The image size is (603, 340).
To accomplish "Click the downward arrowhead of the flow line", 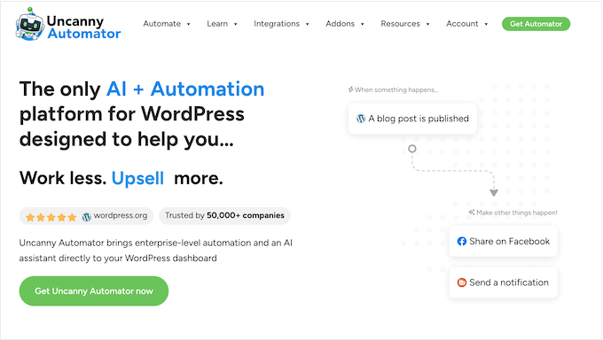I will click(494, 192).
